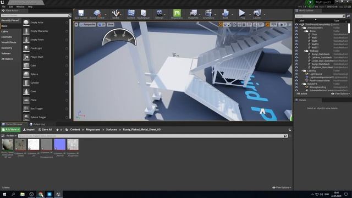The width and height of the screenshot is (352, 198).
Task: Select the translate gizmo tool in viewport
Action: click(x=221, y=24)
